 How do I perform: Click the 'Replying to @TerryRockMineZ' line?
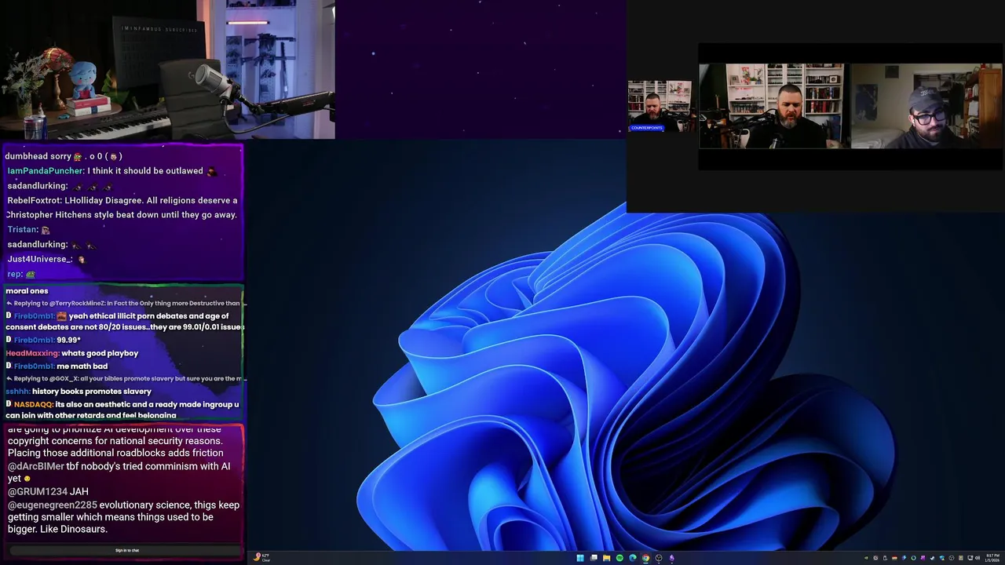(126, 303)
